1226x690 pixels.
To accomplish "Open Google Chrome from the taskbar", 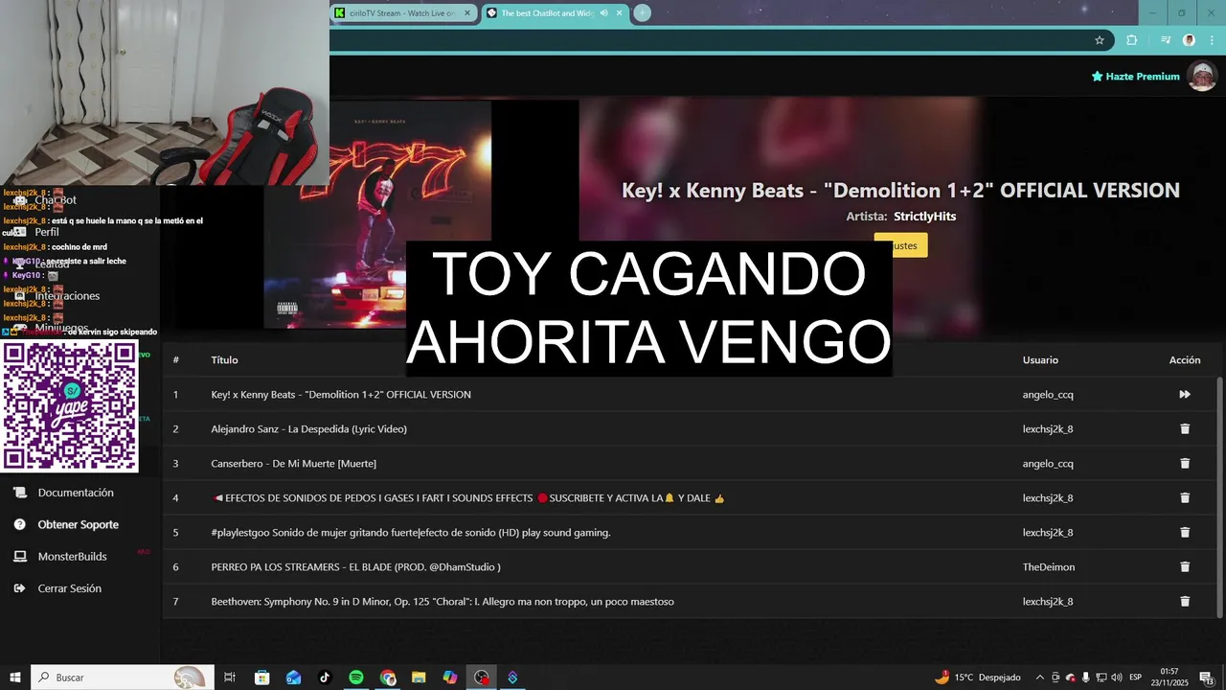I will tap(387, 678).
